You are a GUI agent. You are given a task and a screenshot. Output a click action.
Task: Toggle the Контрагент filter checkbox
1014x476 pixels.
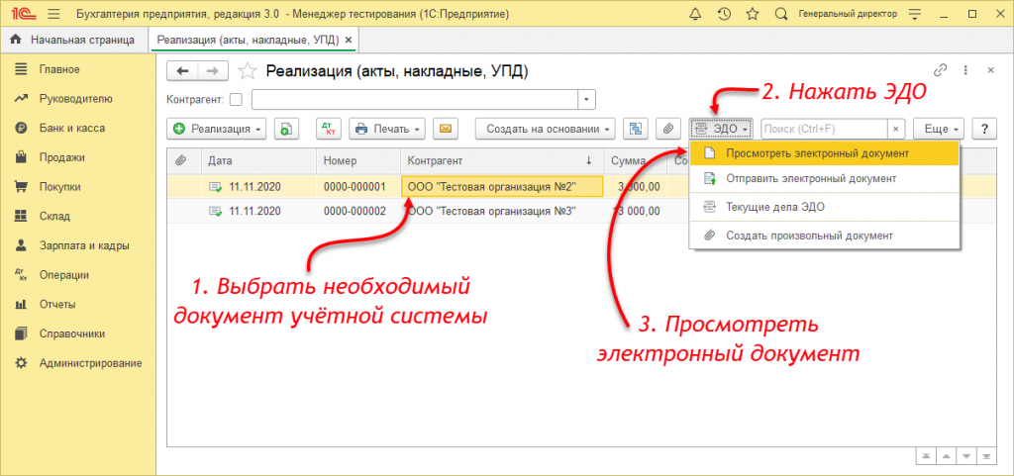[x=237, y=100]
